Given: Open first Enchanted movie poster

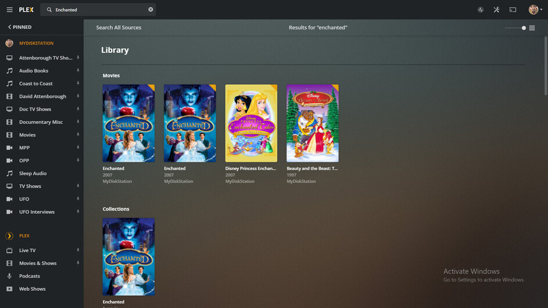Looking at the screenshot, I should coord(128,123).
